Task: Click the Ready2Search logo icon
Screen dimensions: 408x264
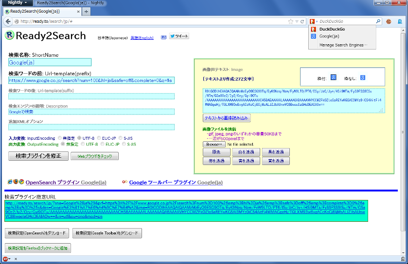Action: [9, 35]
